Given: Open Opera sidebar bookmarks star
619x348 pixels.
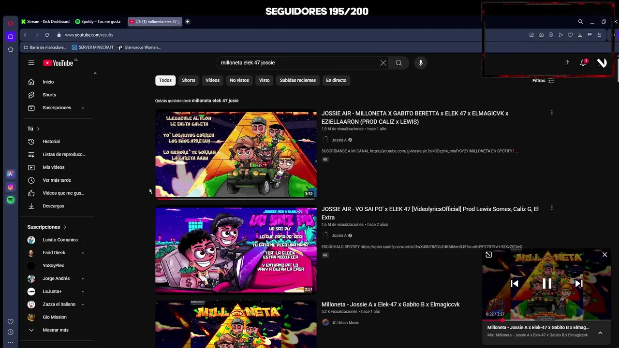Looking at the screenshot, I should 11,49.
